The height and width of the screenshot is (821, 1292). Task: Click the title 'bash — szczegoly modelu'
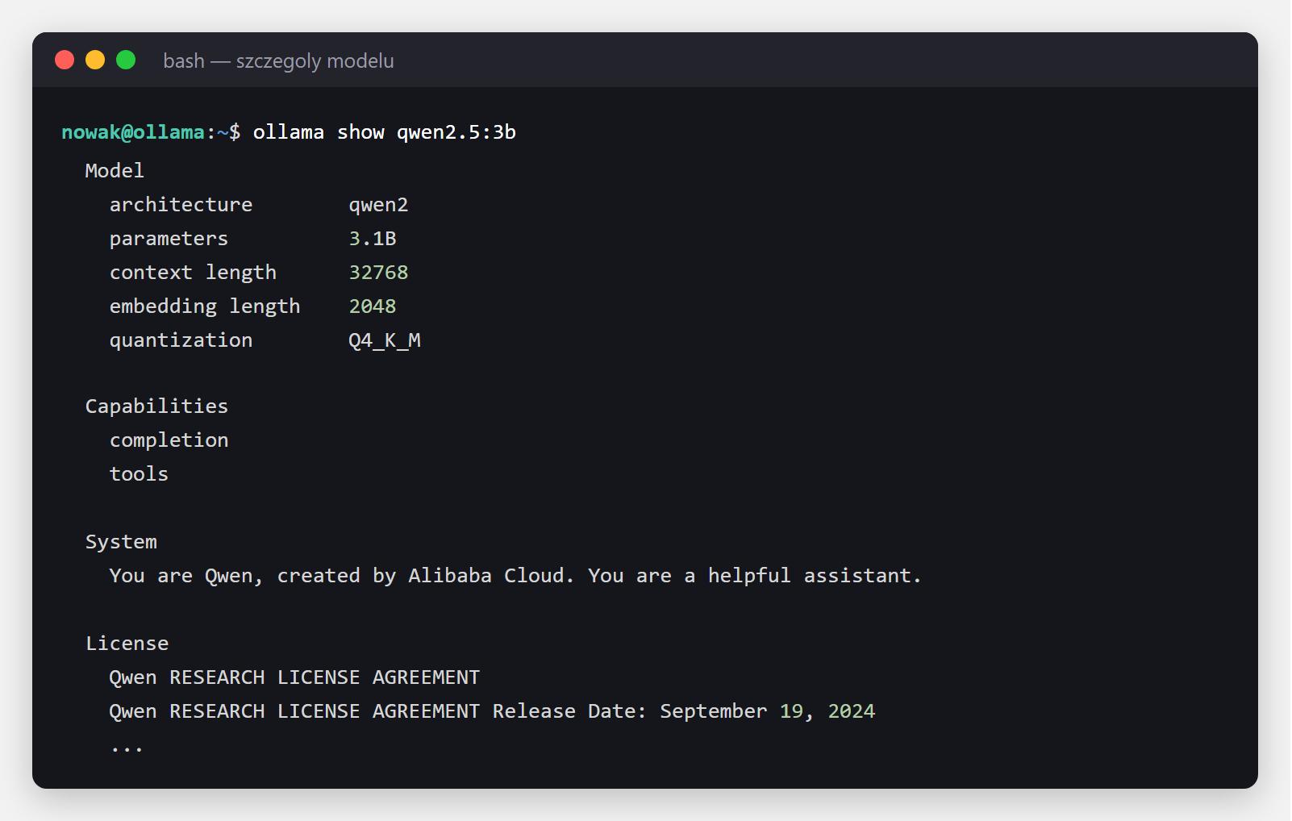278,61
